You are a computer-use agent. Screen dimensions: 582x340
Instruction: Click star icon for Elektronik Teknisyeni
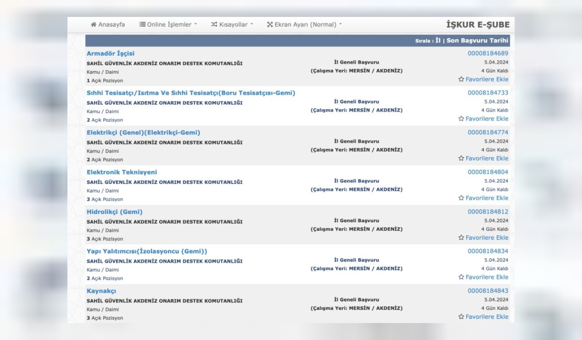point(461,198)
